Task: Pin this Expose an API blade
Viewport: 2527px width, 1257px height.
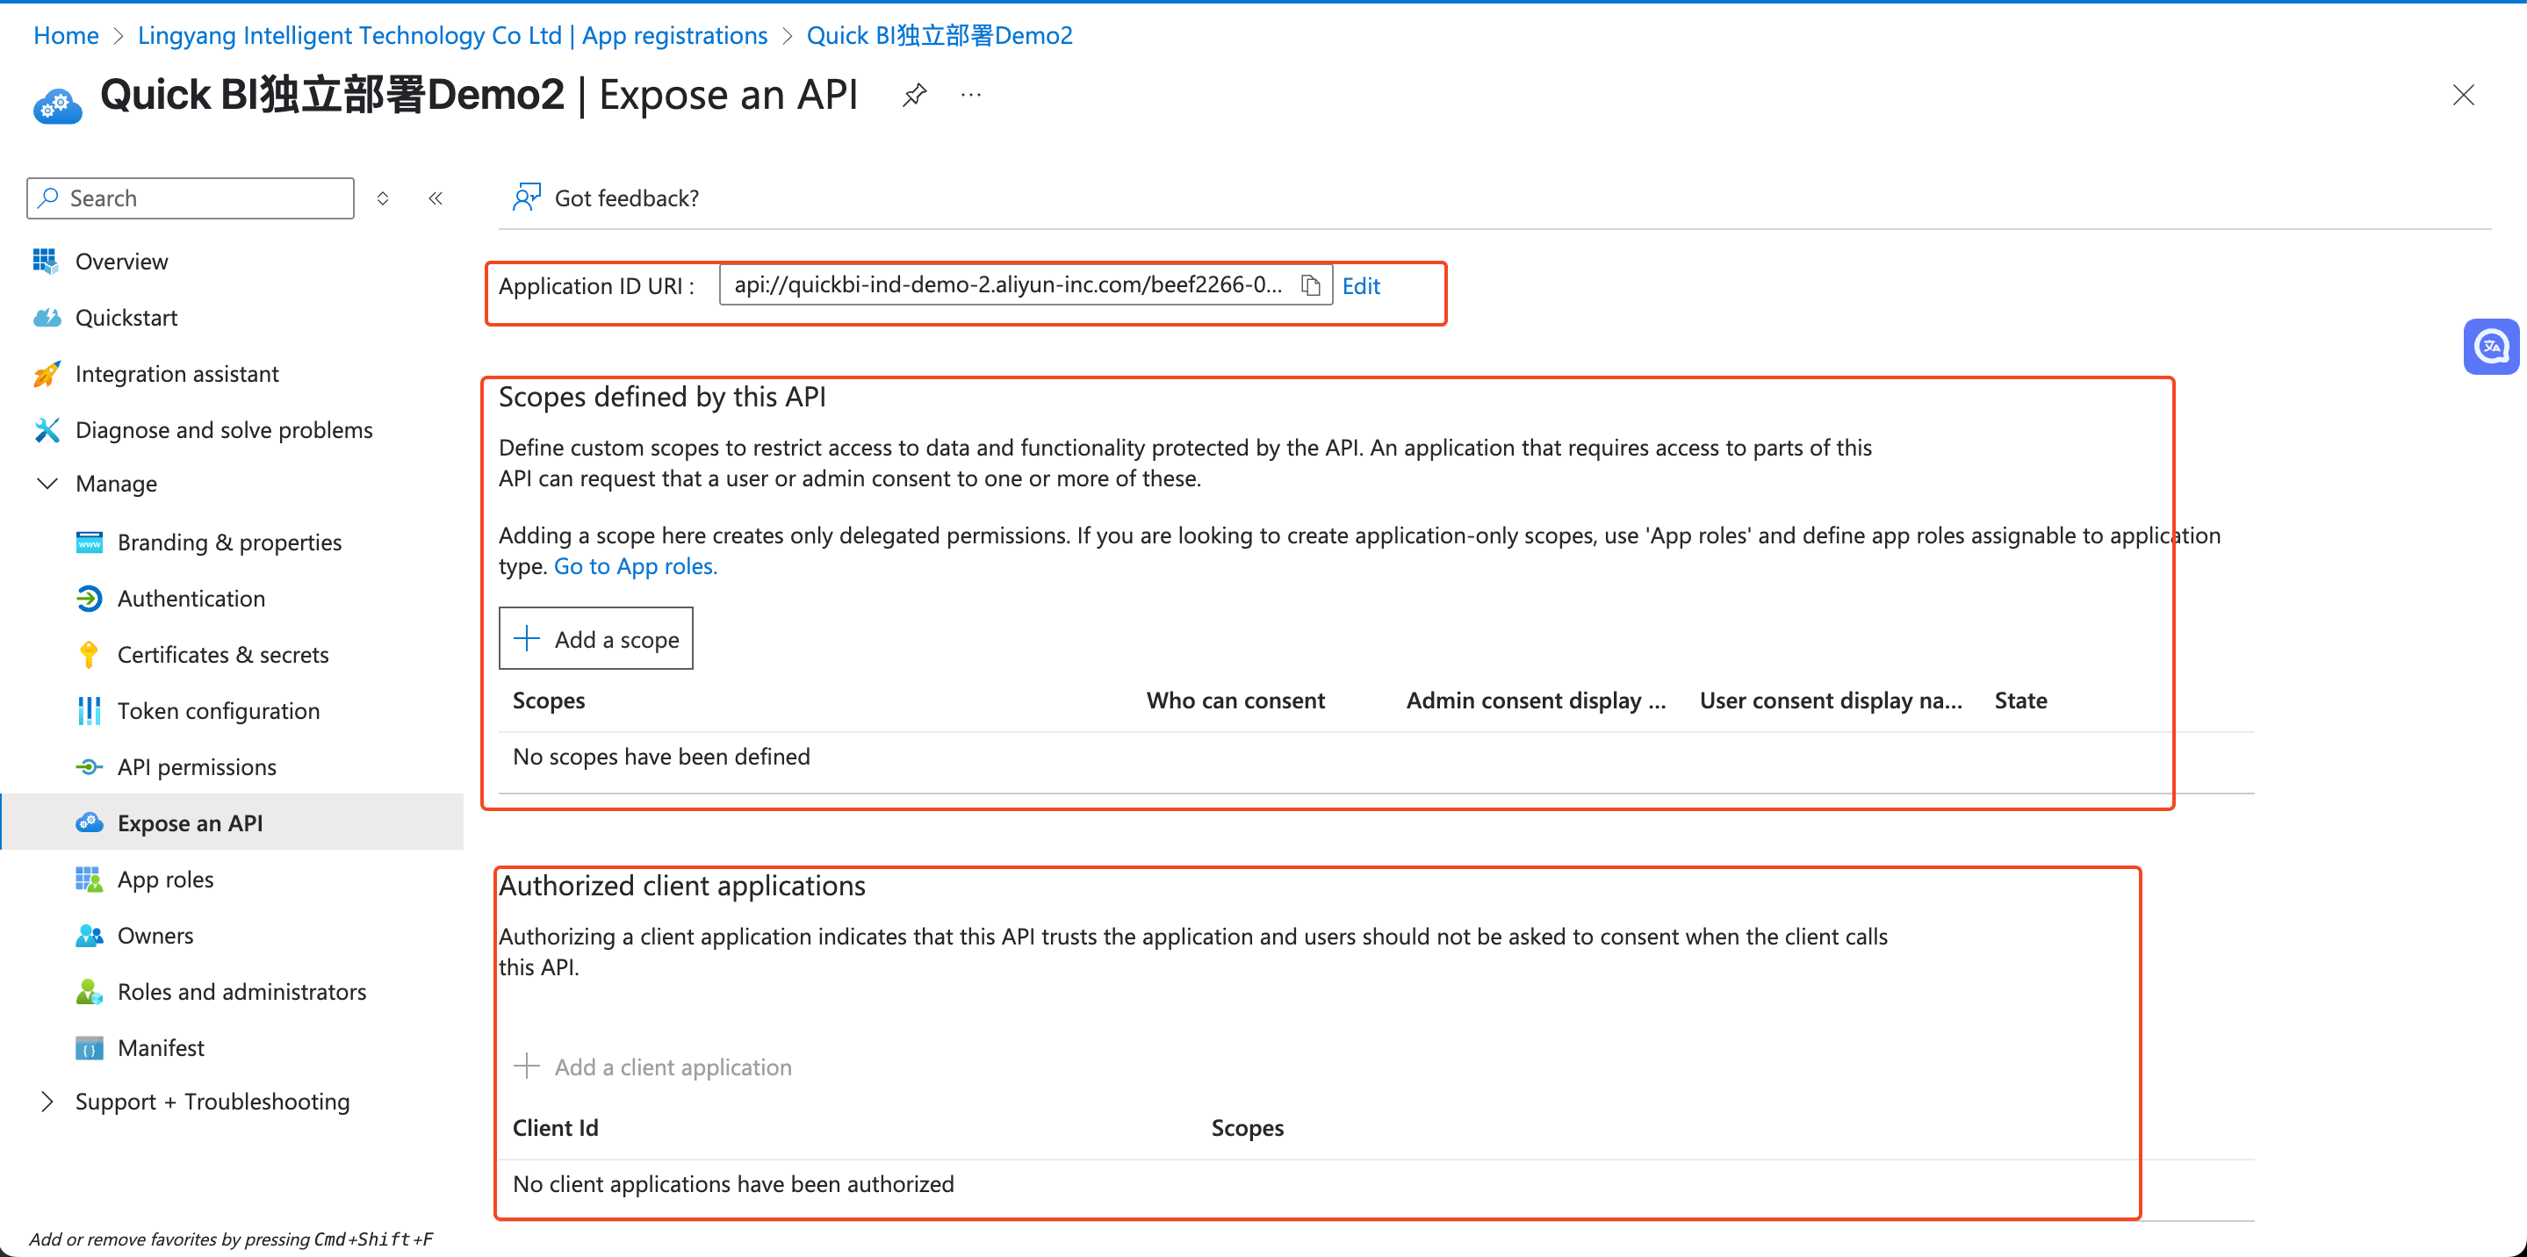Action: [914, 95]
